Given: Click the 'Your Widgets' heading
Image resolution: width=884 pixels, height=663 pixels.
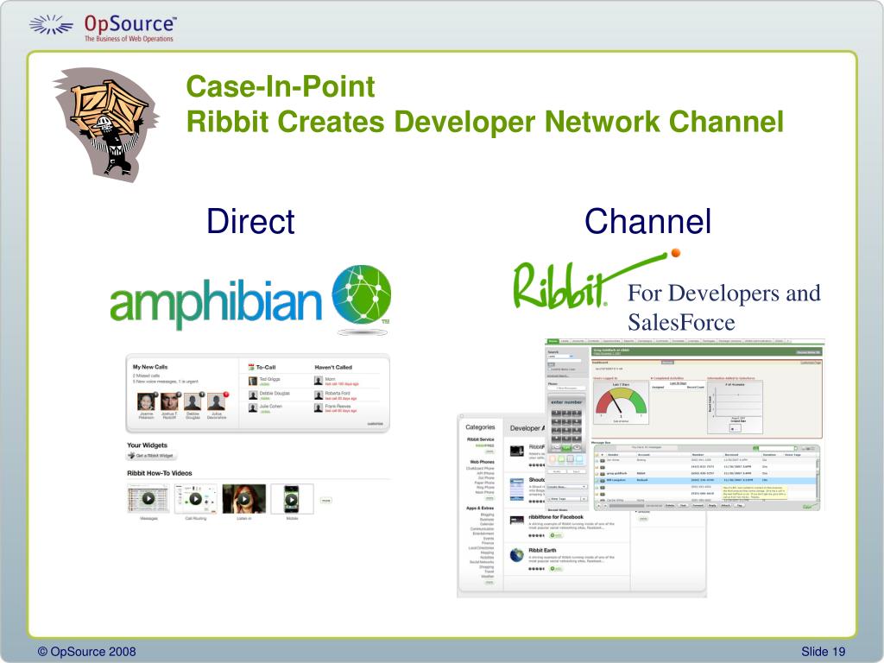Looking at the screenshot, I should [147, 445].
